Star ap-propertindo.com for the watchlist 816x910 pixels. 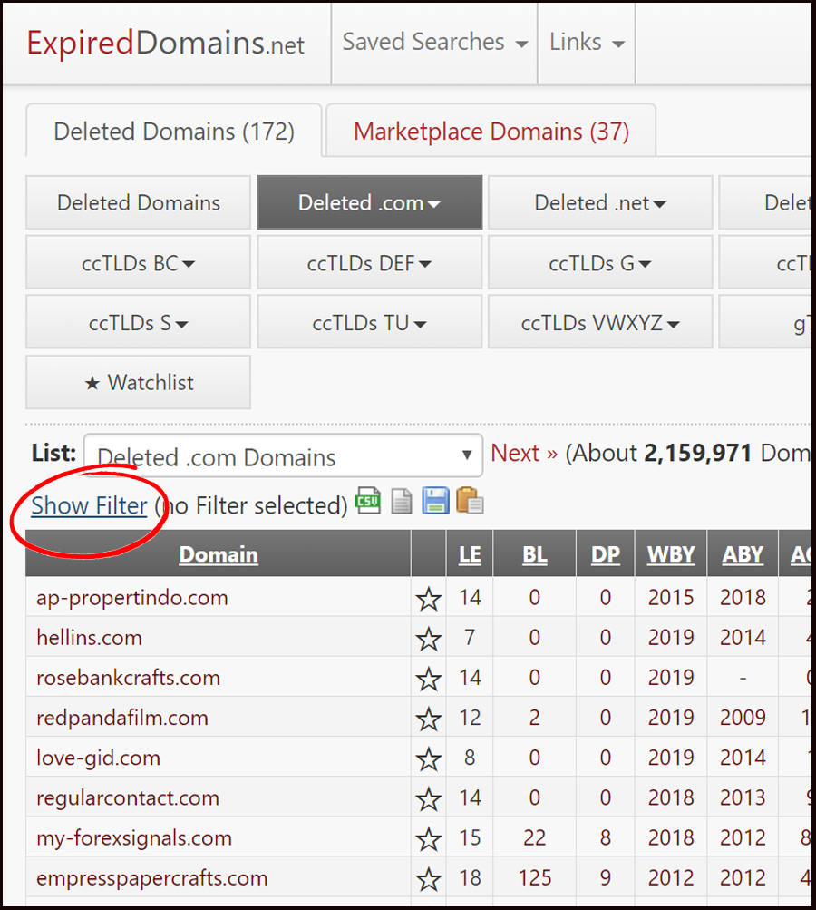pos(429,598)
